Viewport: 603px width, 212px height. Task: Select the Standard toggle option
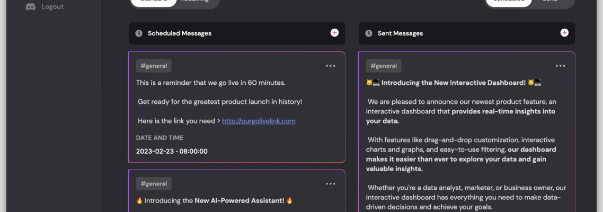click(x=154, y=1)
